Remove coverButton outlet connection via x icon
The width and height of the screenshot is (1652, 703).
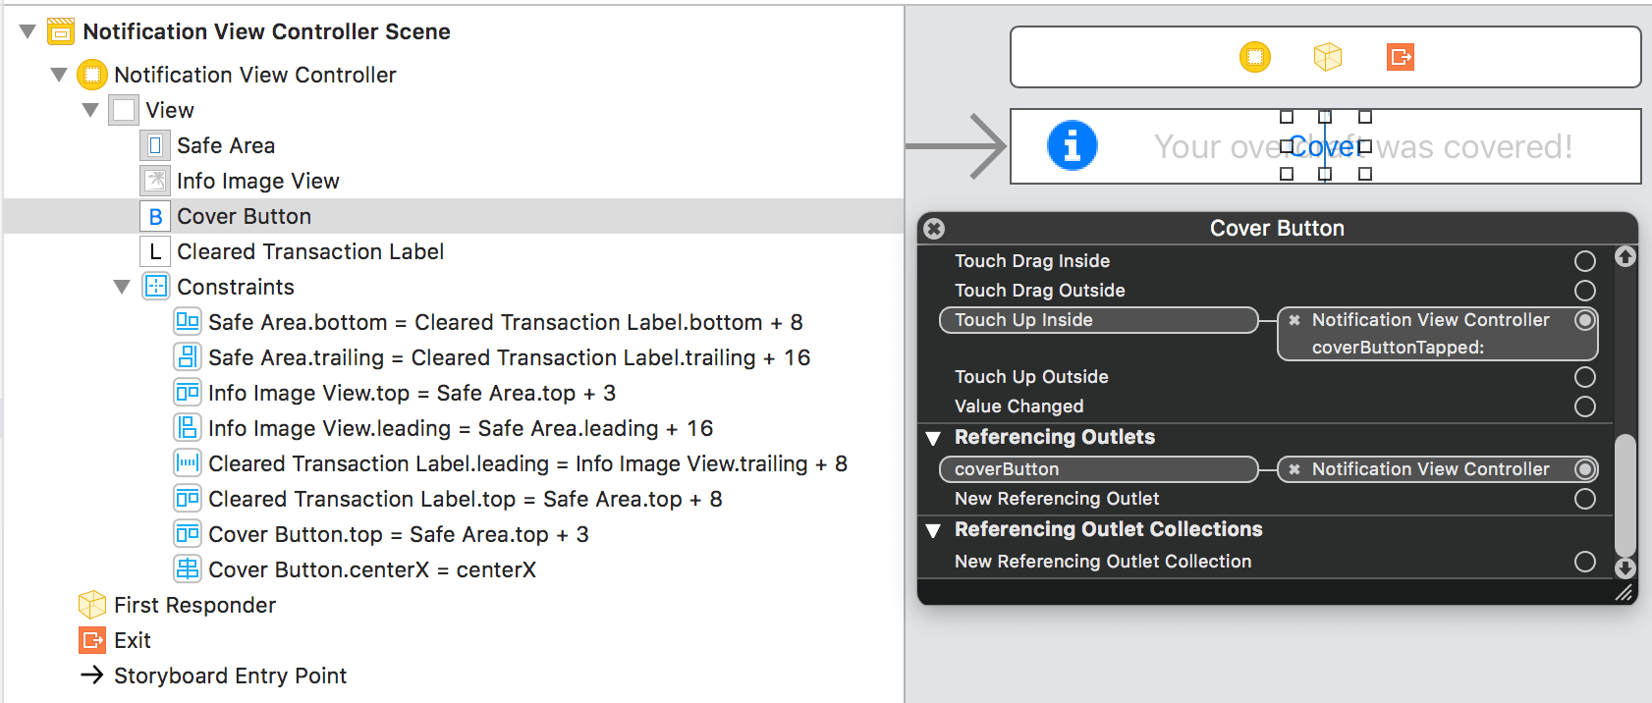click(x=1294, y=469)
